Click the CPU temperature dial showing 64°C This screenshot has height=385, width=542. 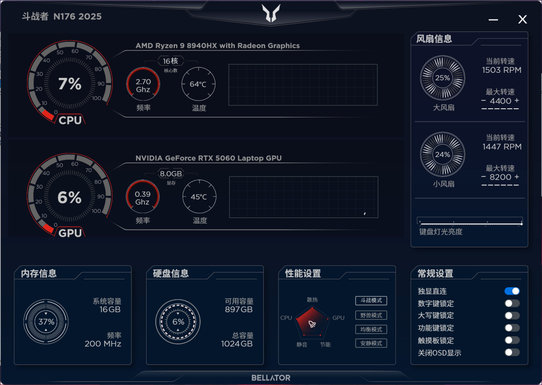[198, 84]
